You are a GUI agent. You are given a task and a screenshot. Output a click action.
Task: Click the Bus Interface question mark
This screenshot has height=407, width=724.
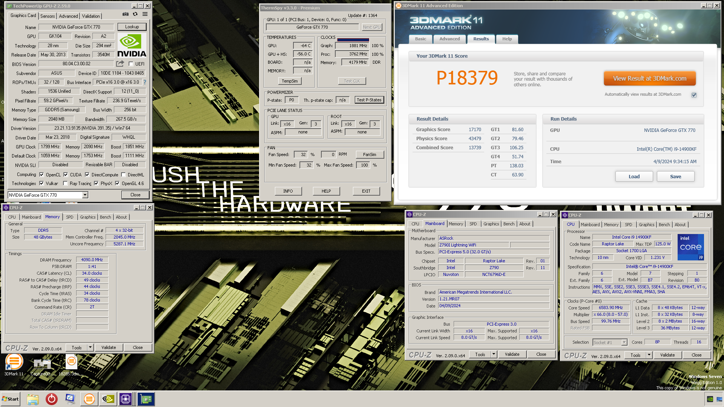(x=145, y=82)
